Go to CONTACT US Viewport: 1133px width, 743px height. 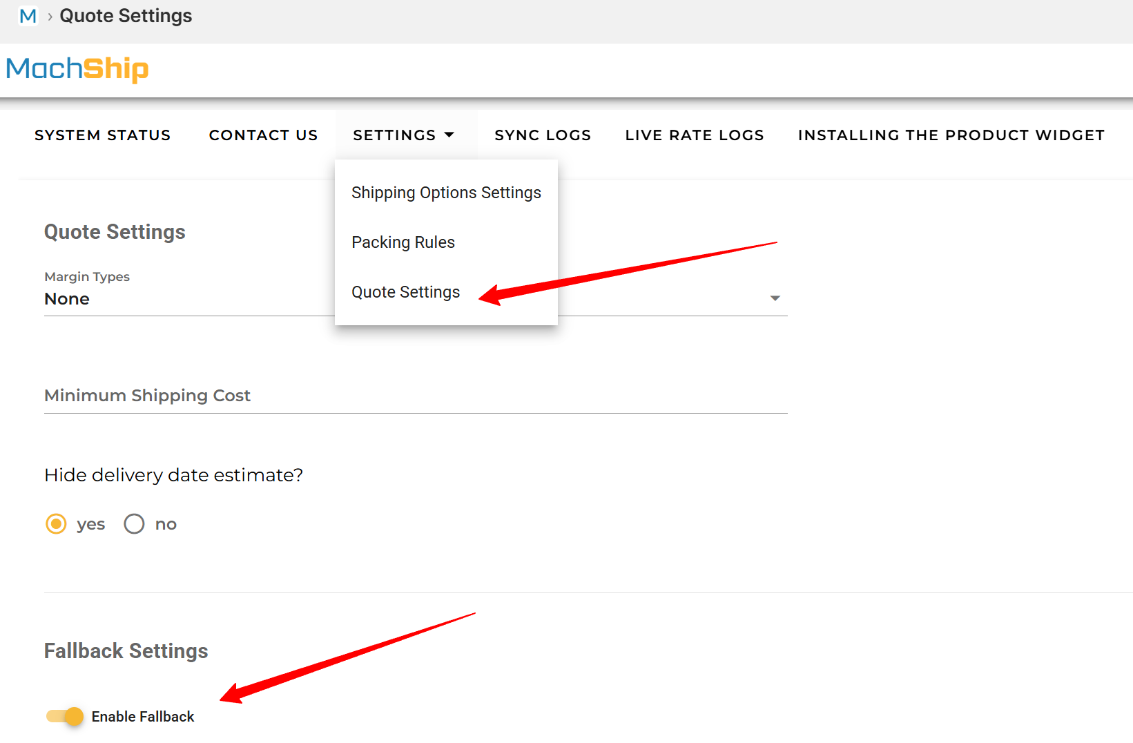(x=263, y=135)
